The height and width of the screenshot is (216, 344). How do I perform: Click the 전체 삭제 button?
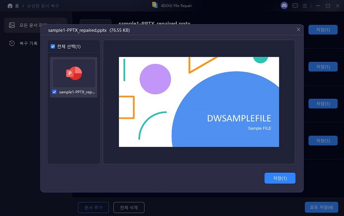[x=129, y=208]
